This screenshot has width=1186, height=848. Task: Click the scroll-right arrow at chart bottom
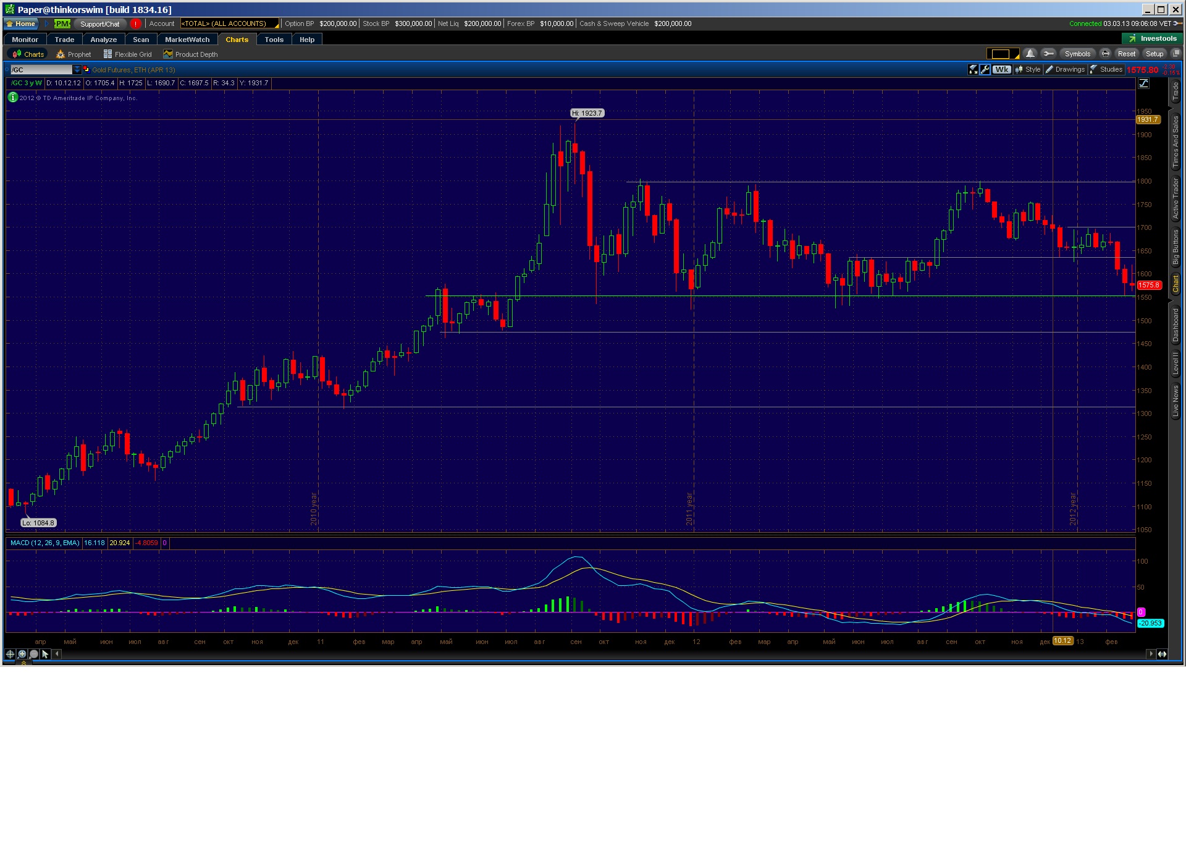coord(1151,654)
